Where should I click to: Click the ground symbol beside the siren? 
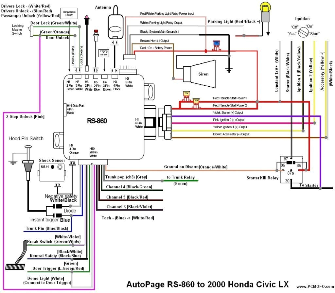[x=229, y=69]
